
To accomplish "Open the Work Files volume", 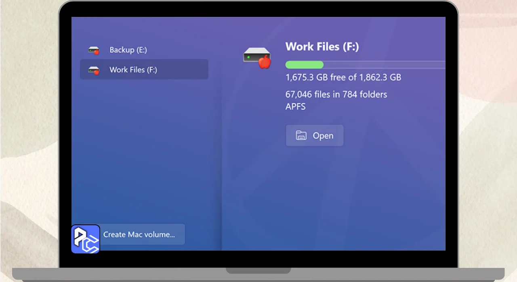I will tap(315, 135).
